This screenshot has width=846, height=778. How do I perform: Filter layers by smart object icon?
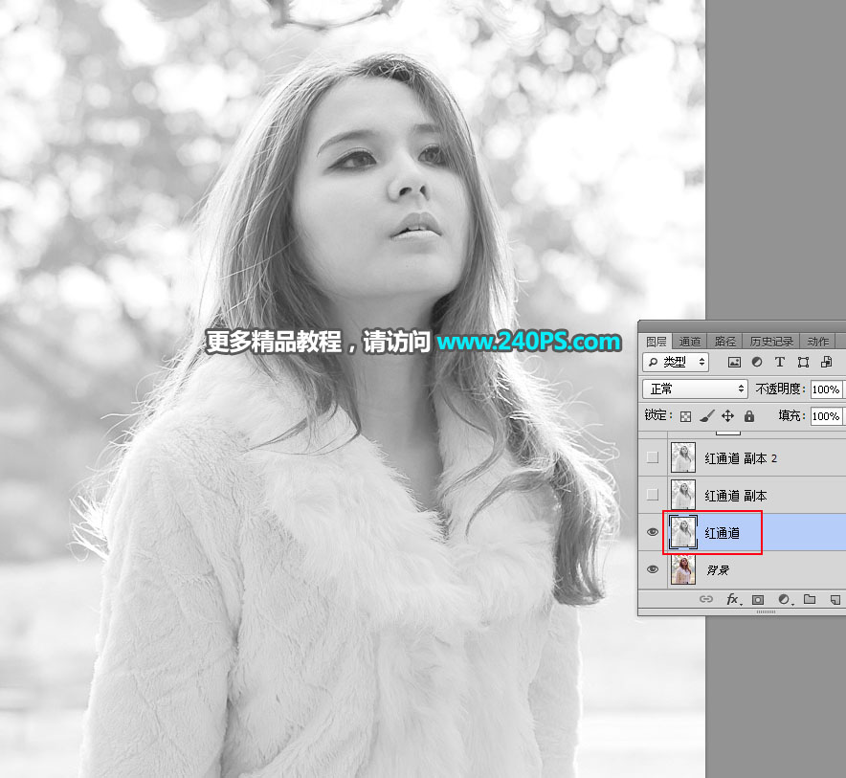[827, 362]
